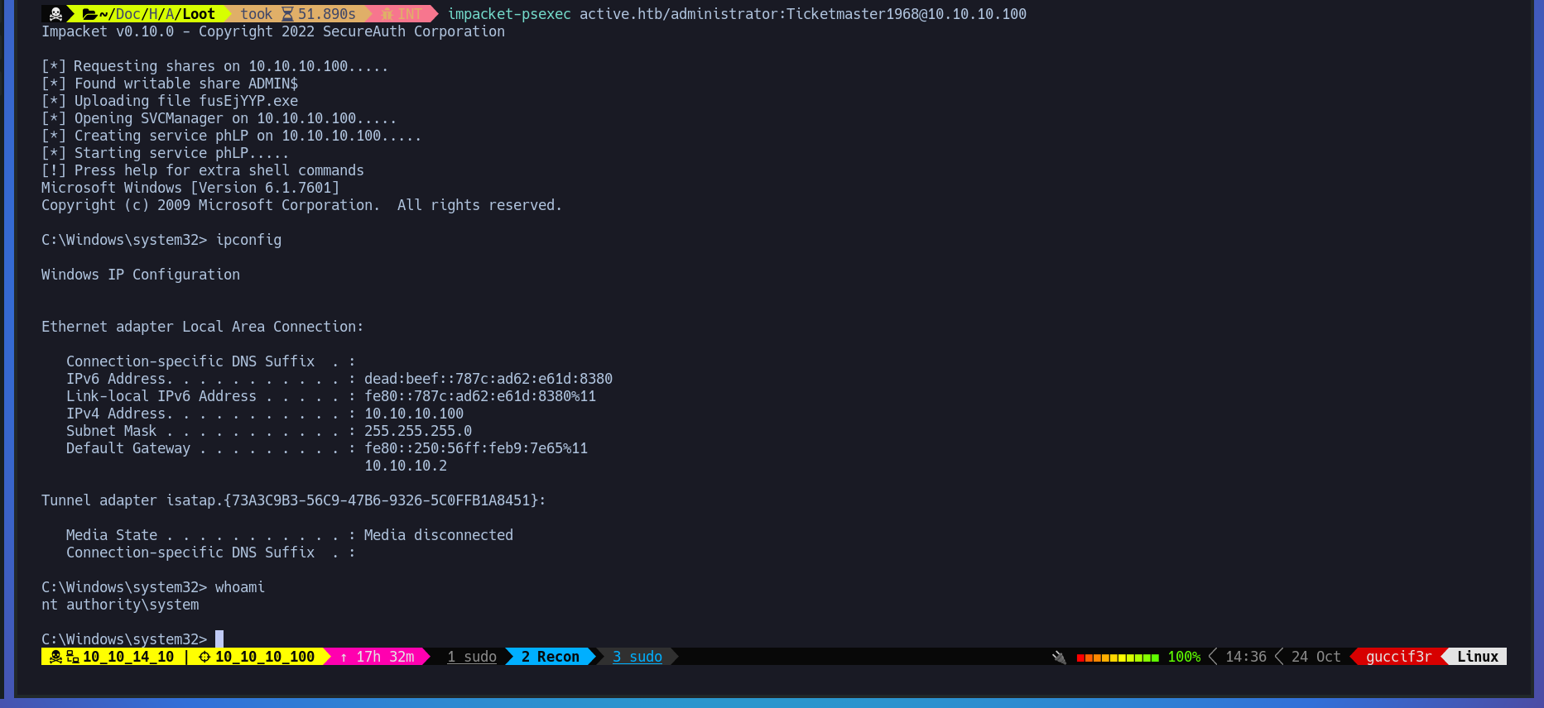Click the link-local address fe80::787c:ad62:e61d:8380%11
This screenshot has height=708, width=1544.
pyautogui.click(x=480, y=396)
